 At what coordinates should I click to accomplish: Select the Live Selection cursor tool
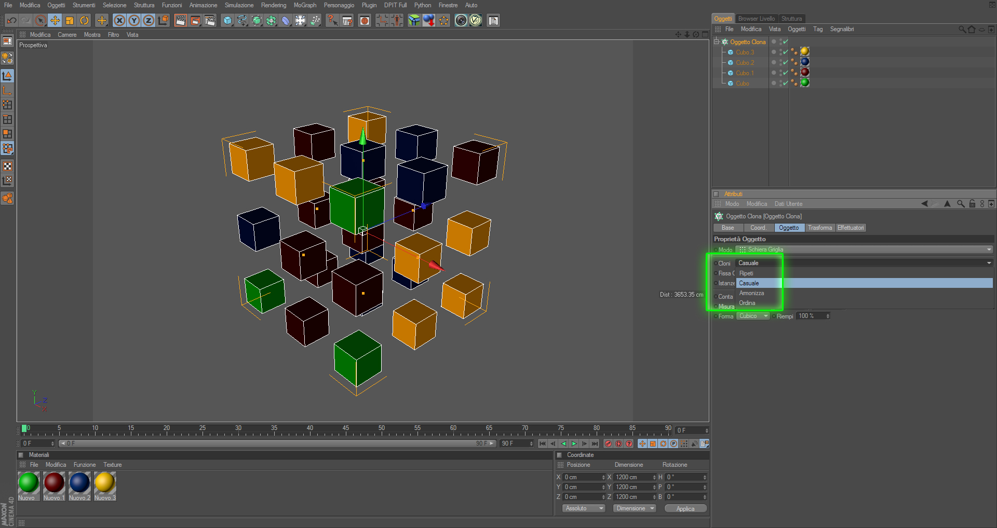click(41, 21)
